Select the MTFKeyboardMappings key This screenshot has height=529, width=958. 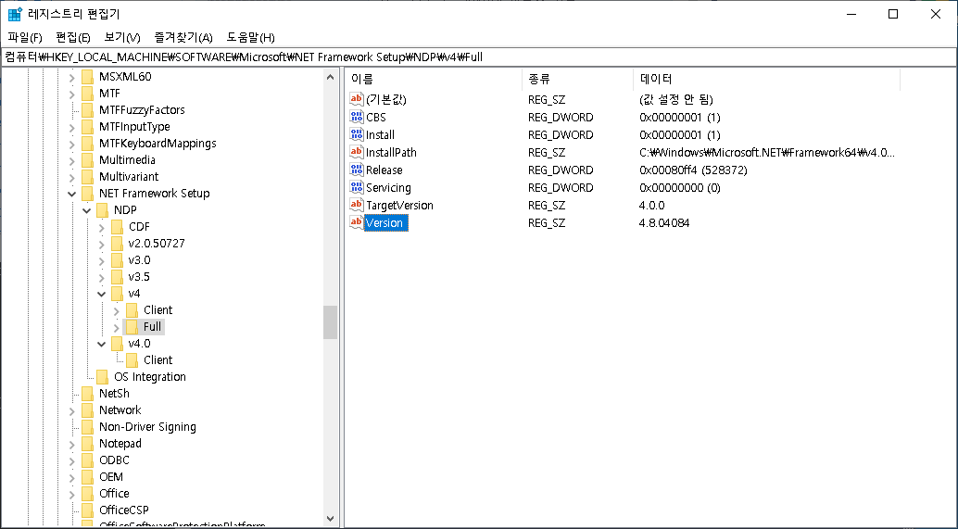pyautogui.click(x=158, y=144)
